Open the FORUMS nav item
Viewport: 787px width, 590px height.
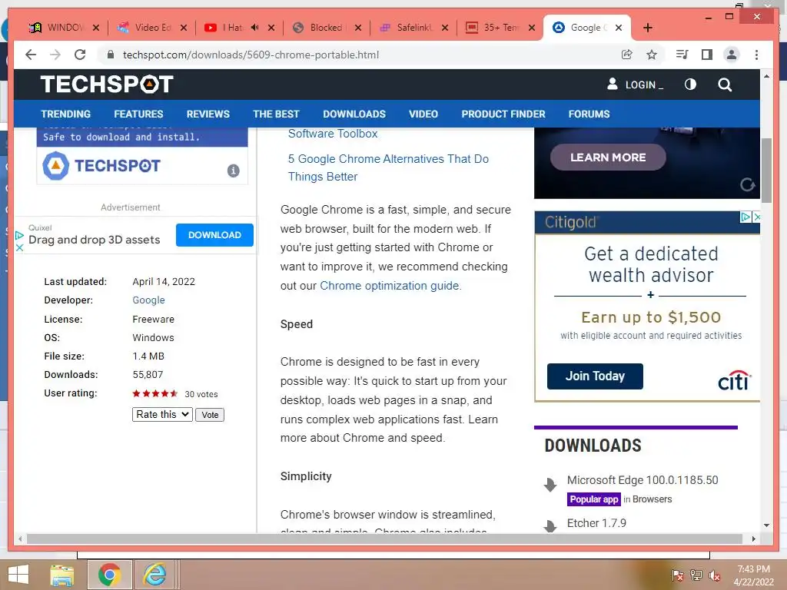(589, 114)
